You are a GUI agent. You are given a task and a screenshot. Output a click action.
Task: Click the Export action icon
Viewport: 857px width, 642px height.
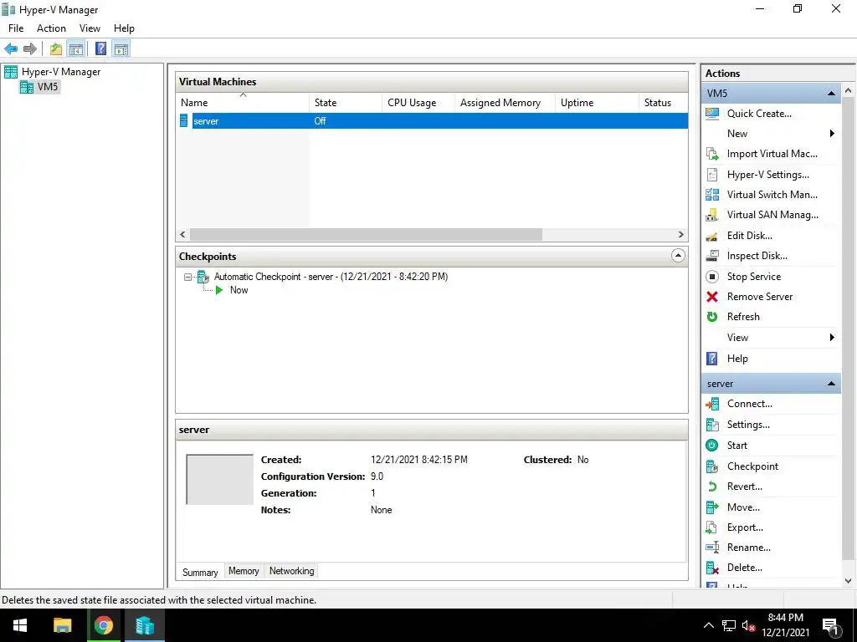tap(712, 527)
